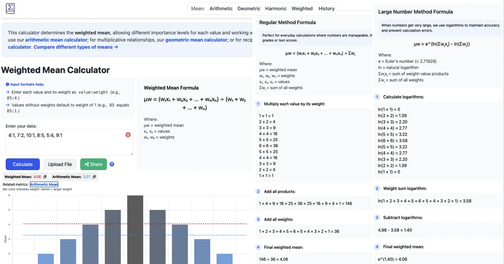Click the share icon on the green button

tap(87, 164)
